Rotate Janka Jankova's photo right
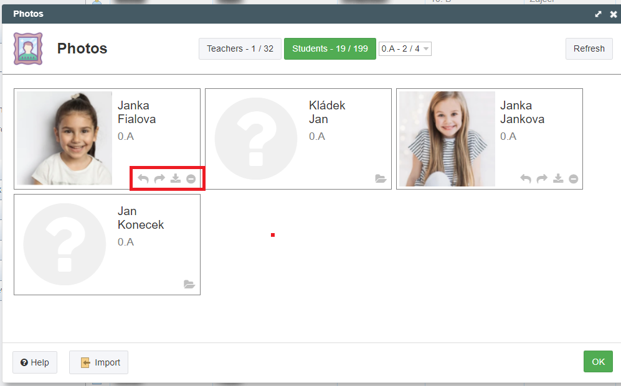The width and height of the screenshot is (621, 386). [x=542, y=179]
